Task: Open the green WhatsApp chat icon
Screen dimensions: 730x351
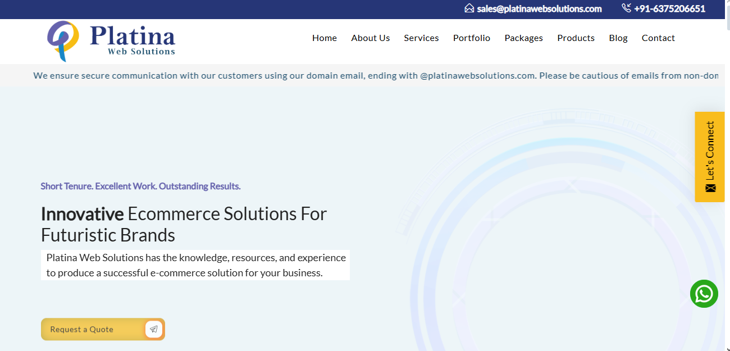Action: click(704, 294)
